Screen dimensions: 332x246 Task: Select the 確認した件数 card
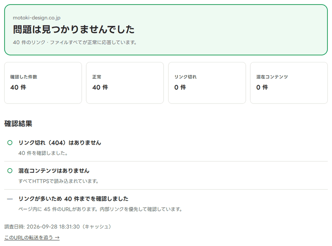tap(43, 83)
